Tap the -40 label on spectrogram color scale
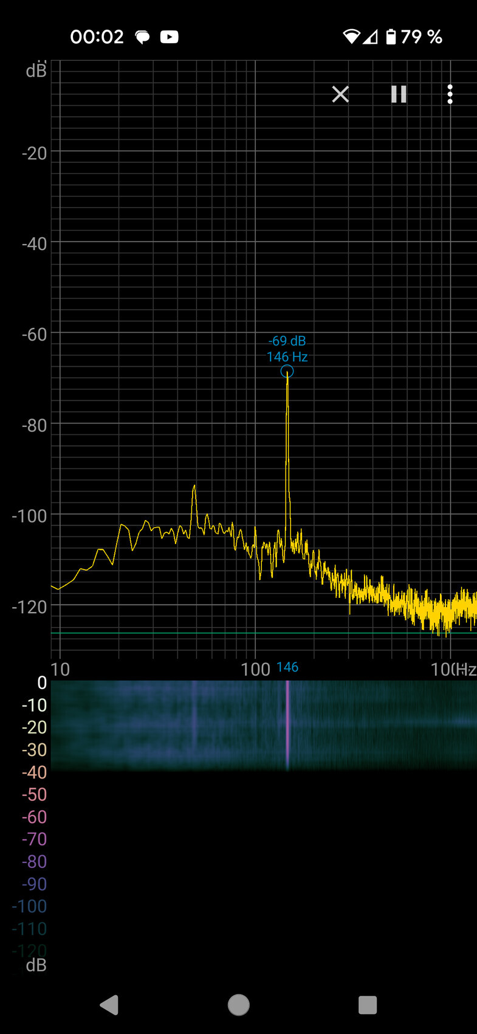The height and width of the screenshot is (1034, 477). click(x=34, y=772)
